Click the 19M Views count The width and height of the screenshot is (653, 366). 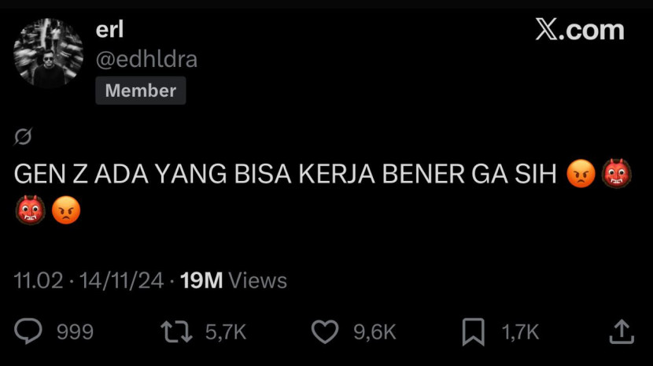(x=234, y=280)
